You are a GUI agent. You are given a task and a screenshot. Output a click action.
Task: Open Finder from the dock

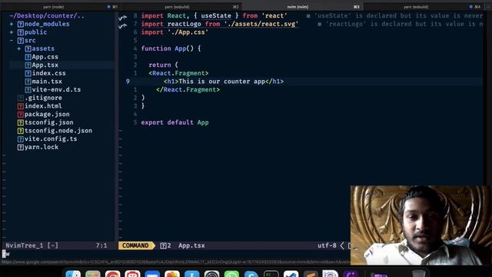coord(73,274)
